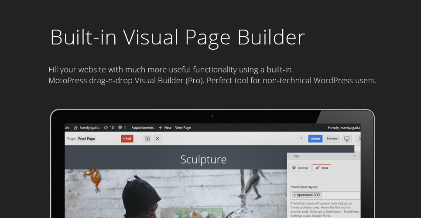
Task: Click the View Page link
Action: coord(183,128)
